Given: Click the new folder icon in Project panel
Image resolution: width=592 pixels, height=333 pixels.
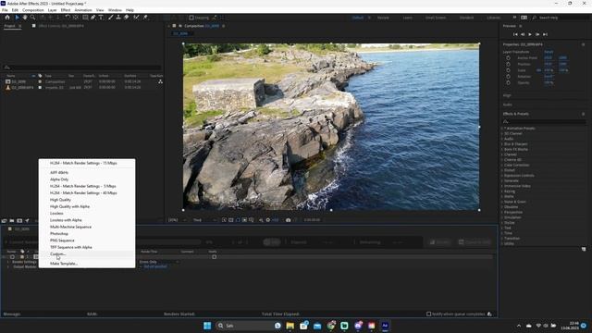Looking at the screenshot, I should [x=12, y=221].
